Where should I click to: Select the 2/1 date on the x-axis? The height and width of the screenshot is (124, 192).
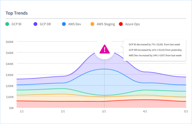pos(63,112)
